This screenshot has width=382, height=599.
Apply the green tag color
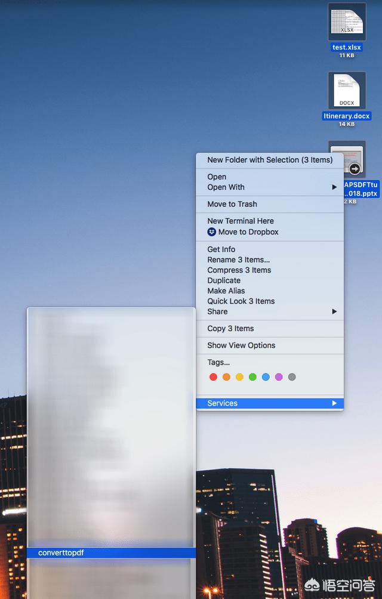click(252, 377)
